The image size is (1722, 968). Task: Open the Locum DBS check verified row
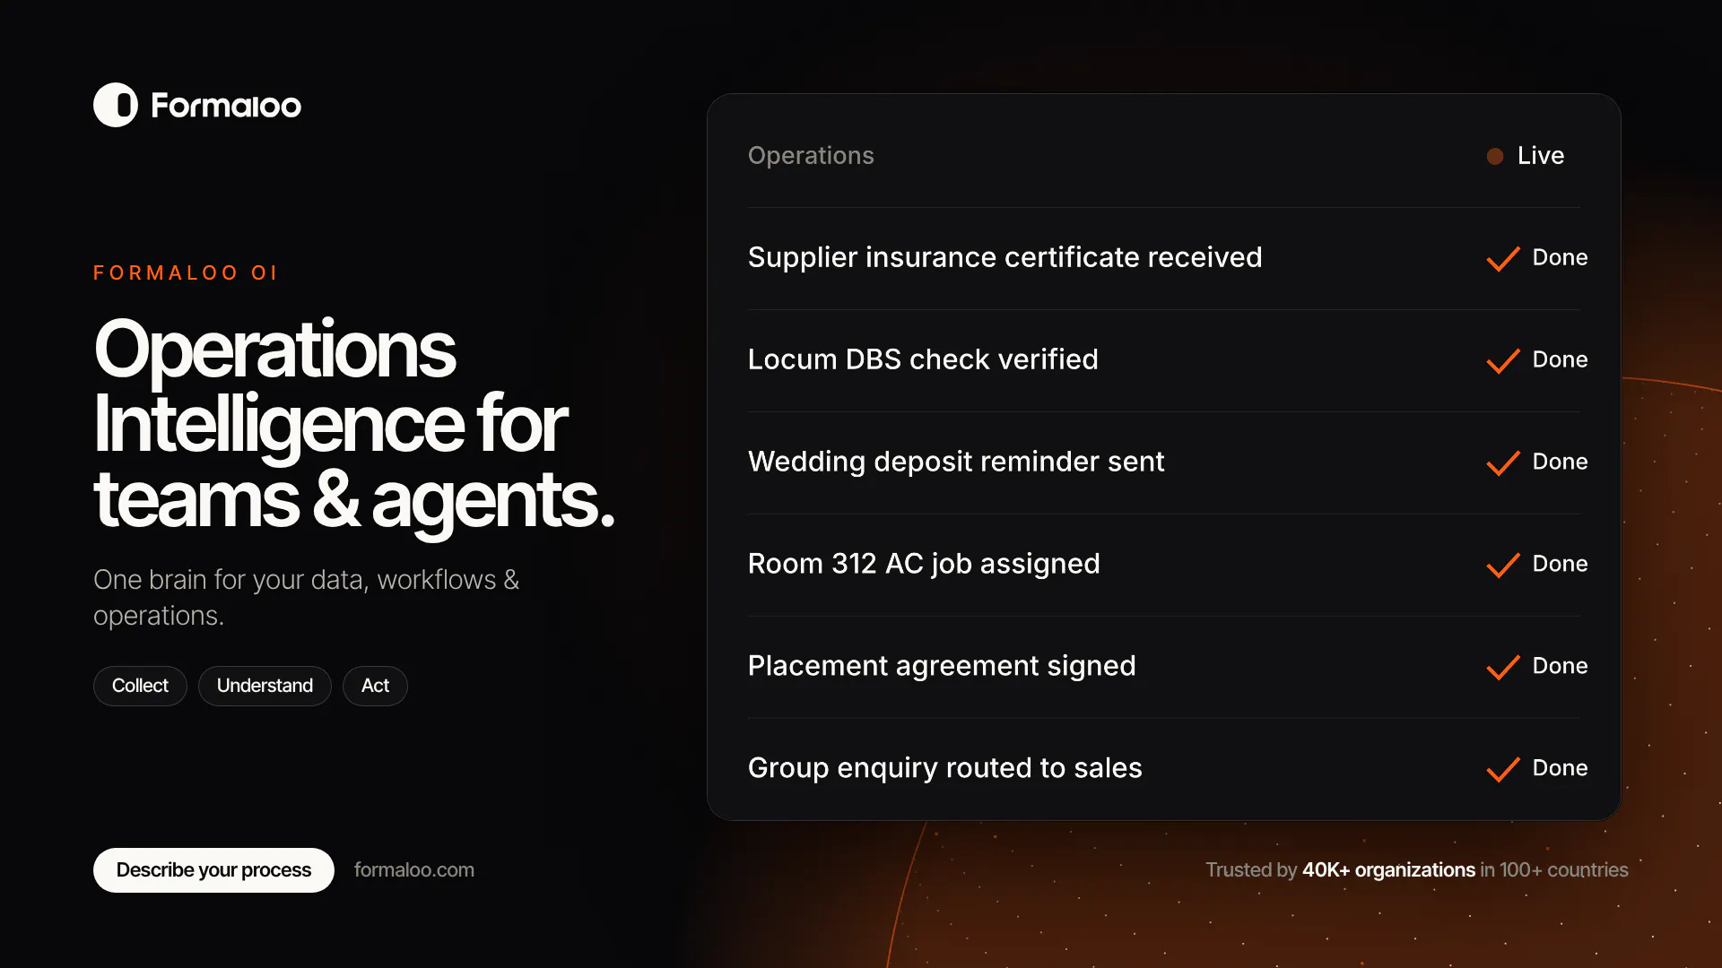(x=1164, y=360)
